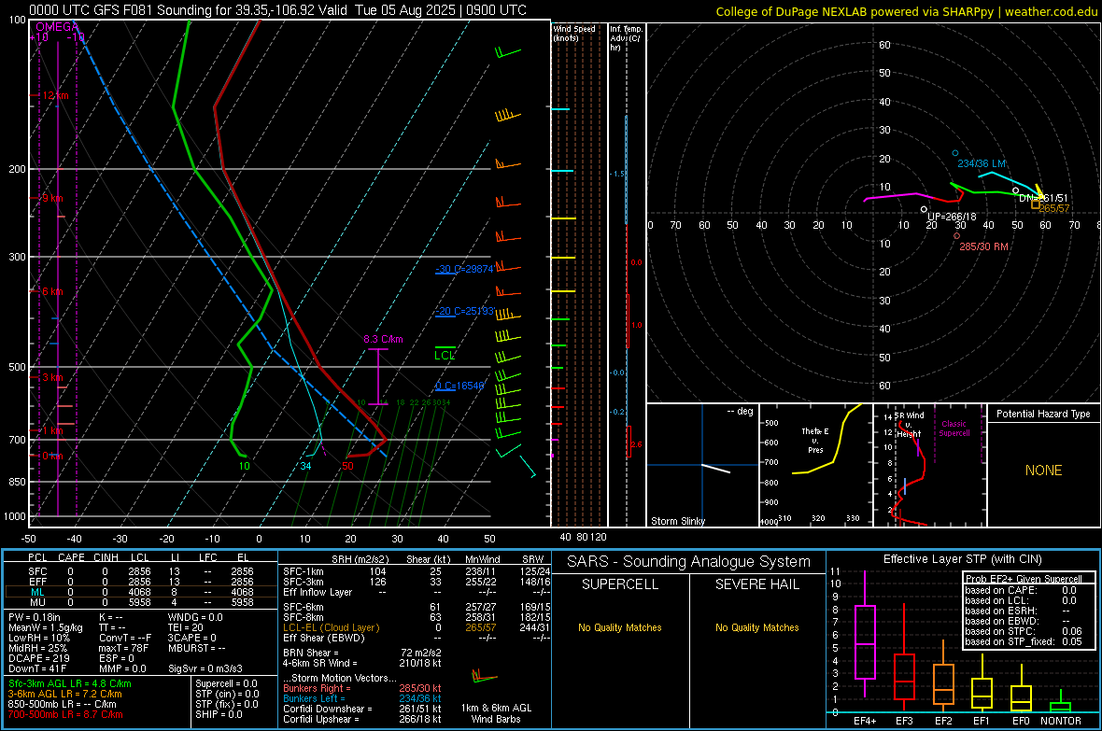1102x731 pixels.
Task: Click the Inf. Temp. Adv. panel header
Action: (626, 38)
